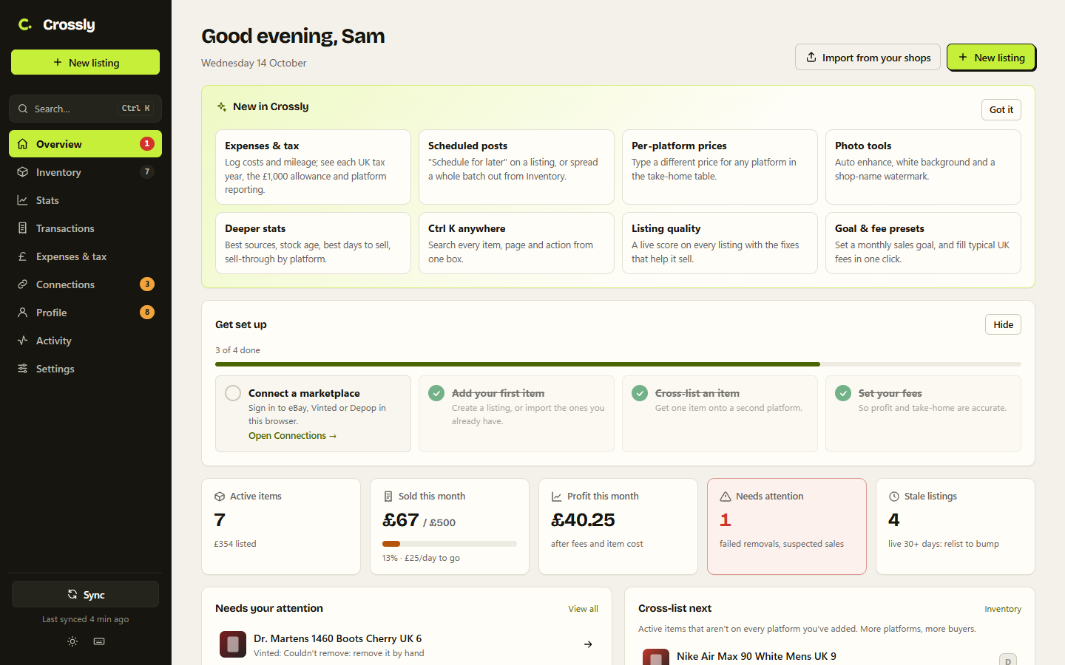Go to Overview in the sidebar
The width and height of the screenshot is (1065, 665).
click(x=85, y=144)
